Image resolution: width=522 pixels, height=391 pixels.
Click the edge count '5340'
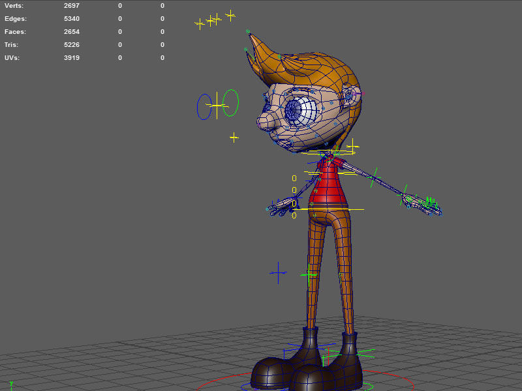(x=72, y=19)
